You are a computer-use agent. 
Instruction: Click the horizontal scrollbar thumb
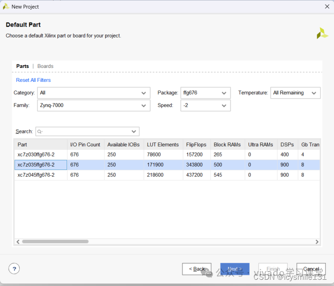55,242
